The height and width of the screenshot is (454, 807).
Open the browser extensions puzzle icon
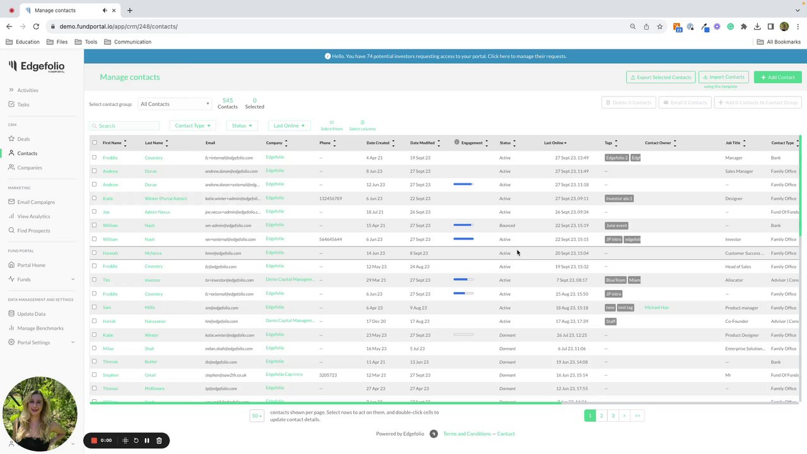744,26
